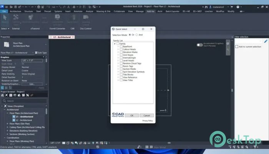The height and width of the screenshot is (154, 269).
Task: Switch to the L1 - Architectural view tab
Action: pos(62,37)
